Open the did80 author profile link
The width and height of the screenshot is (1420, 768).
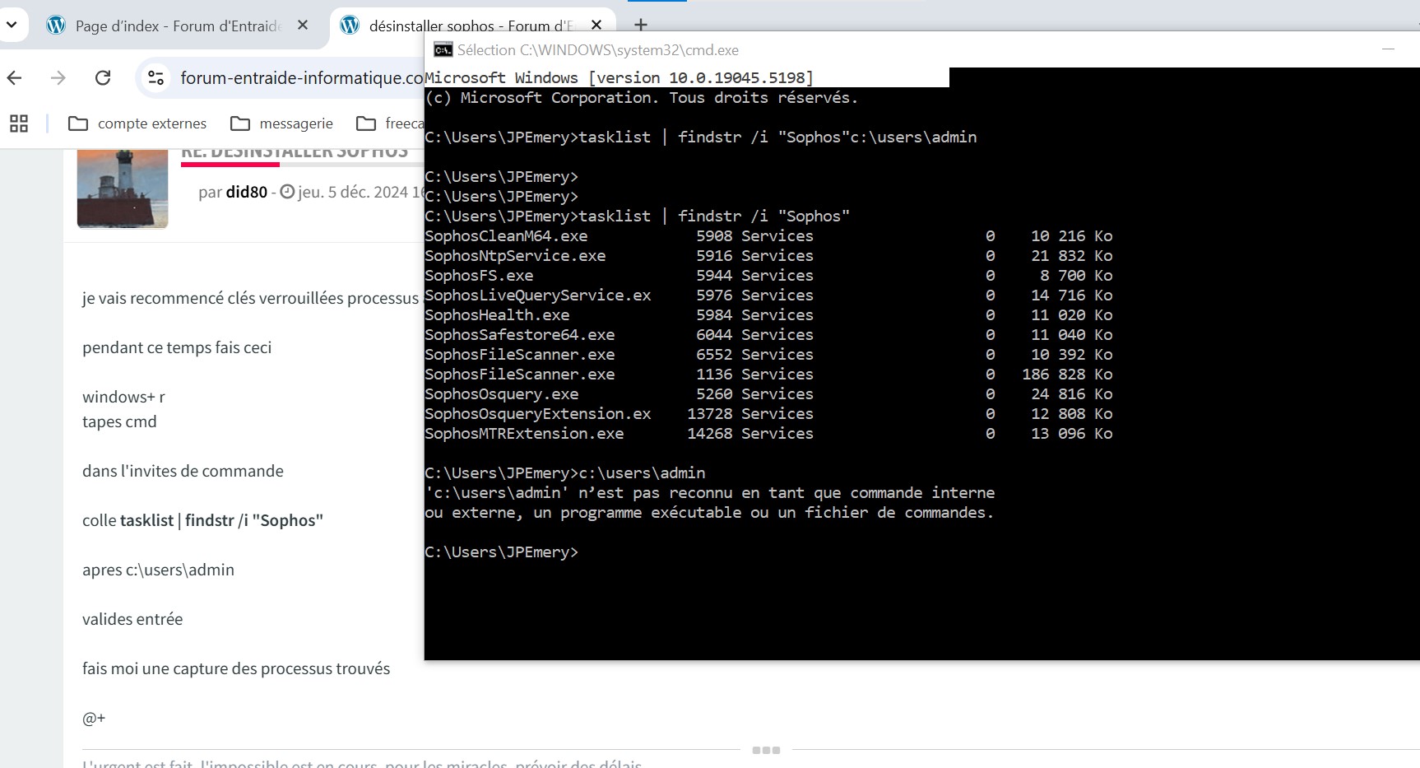pos(247,192)
